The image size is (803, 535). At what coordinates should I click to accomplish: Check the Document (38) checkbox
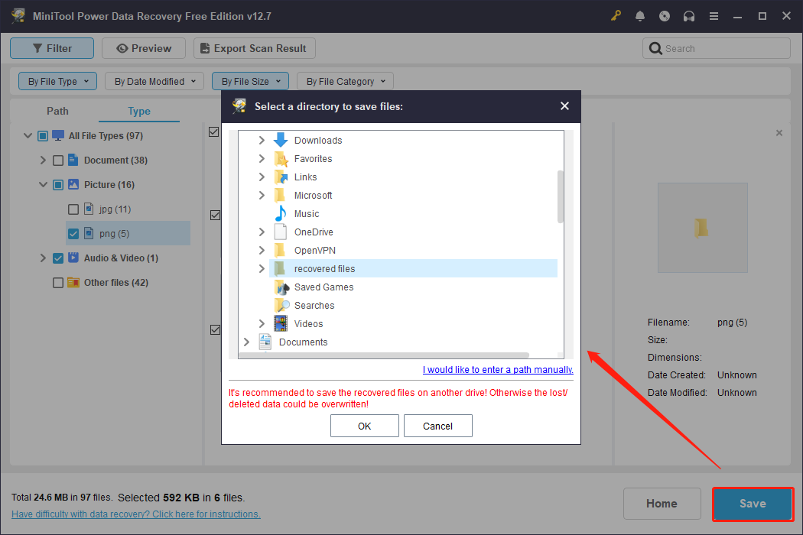tap(57, 160)
